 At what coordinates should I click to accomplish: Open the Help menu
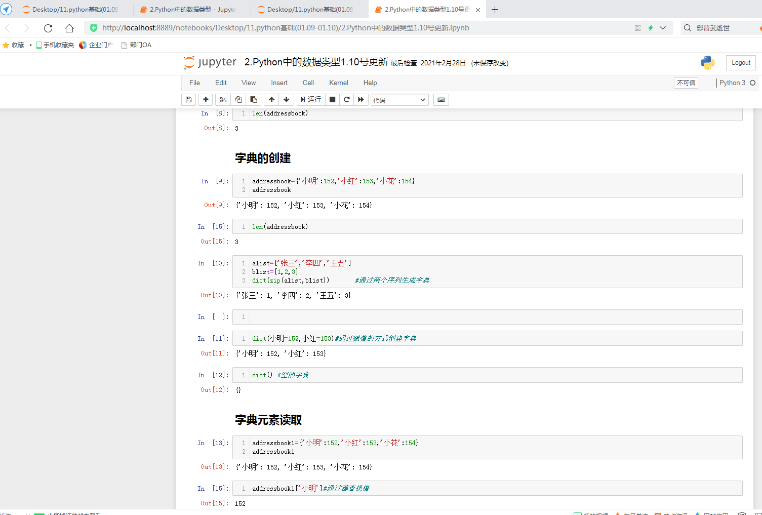pyautogui.click(x=370, y=83)
